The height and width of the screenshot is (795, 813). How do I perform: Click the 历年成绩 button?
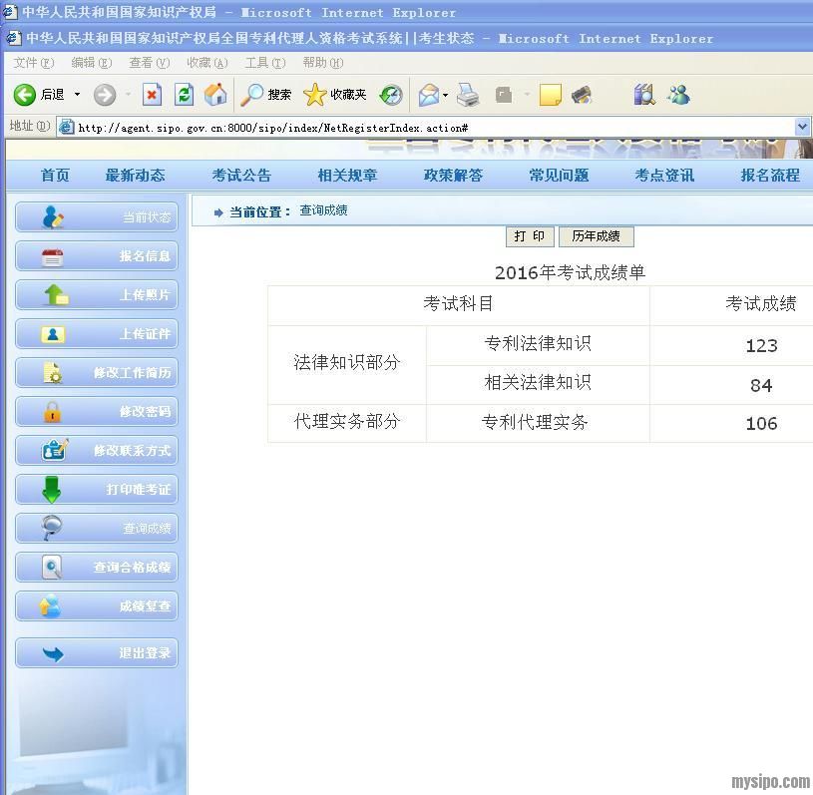(x=596, y=236)
